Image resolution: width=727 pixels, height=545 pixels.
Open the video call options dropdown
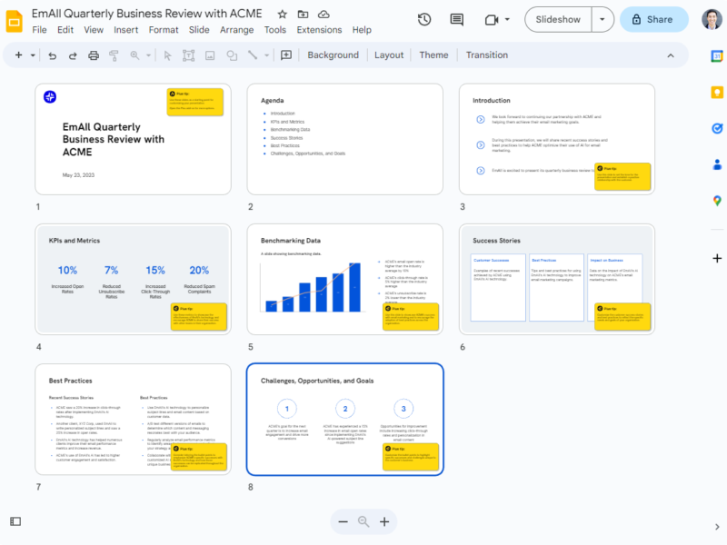507,20
